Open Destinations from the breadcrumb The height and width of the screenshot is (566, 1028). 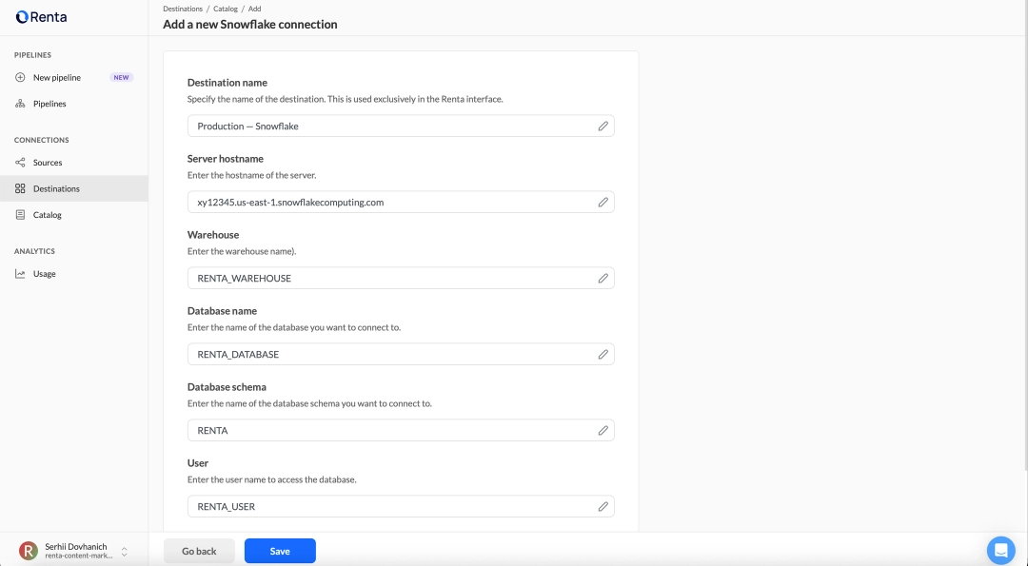(183, 9)
